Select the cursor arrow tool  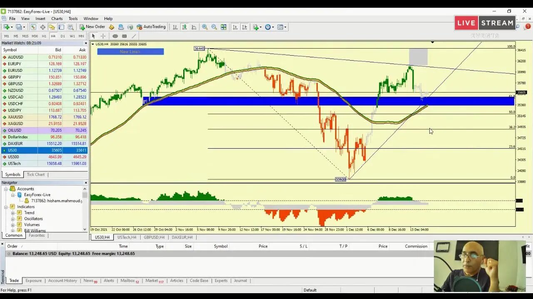93,36
